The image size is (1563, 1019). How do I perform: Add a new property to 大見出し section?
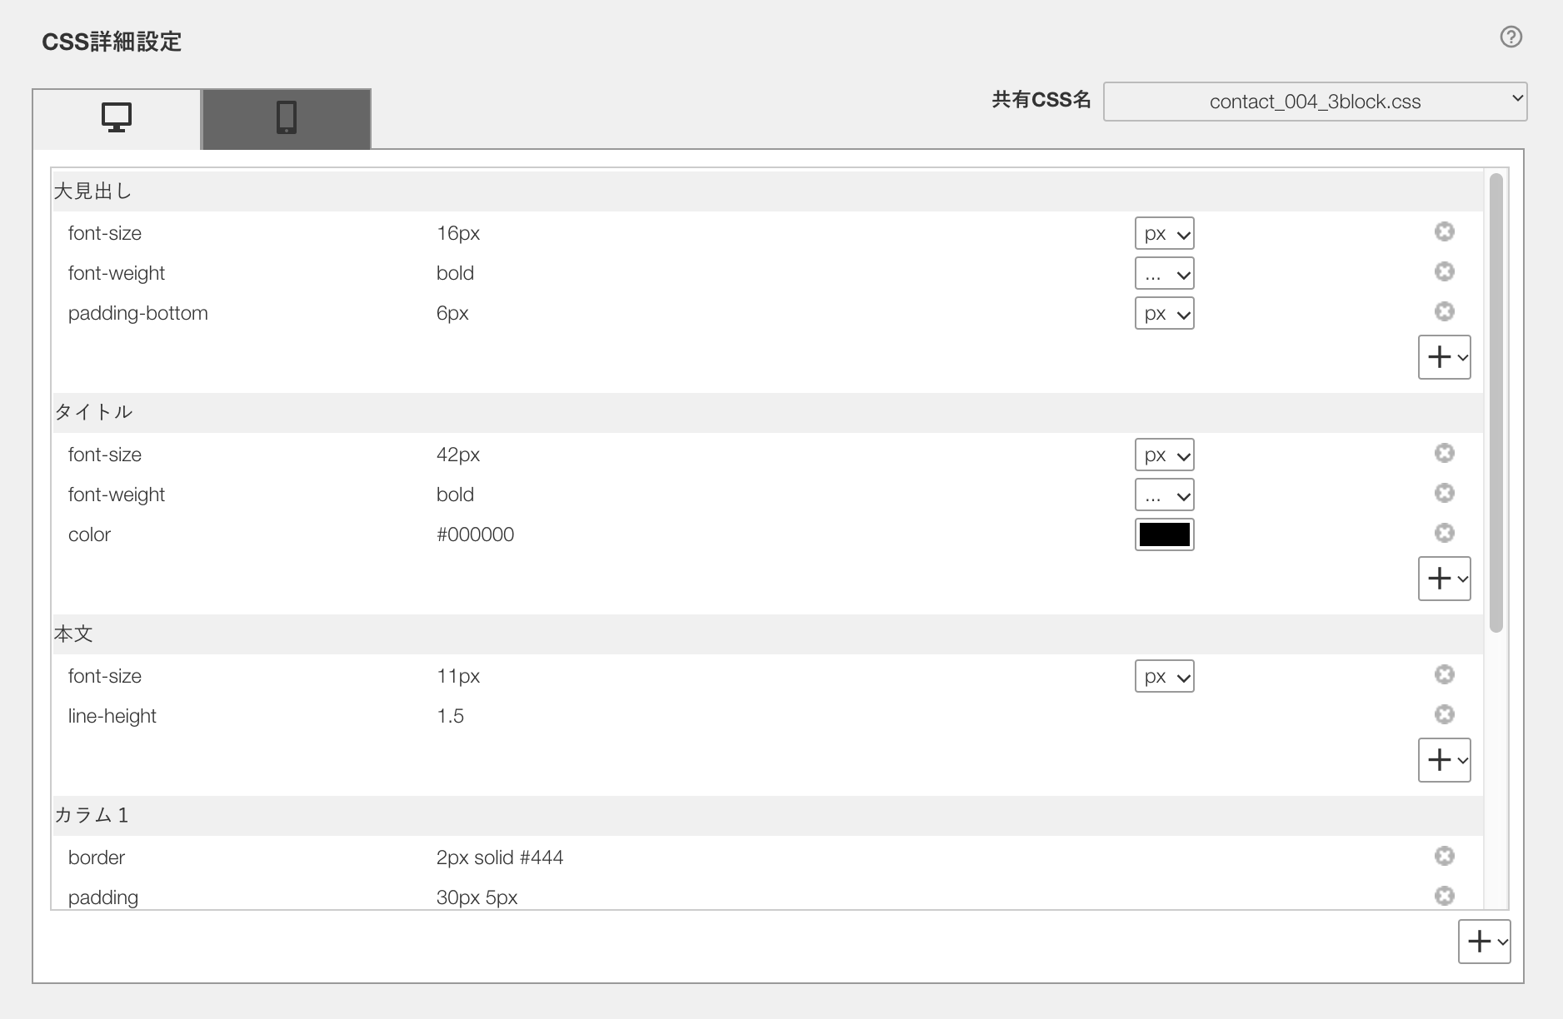pyautogui.click(x=1444, y=356)
